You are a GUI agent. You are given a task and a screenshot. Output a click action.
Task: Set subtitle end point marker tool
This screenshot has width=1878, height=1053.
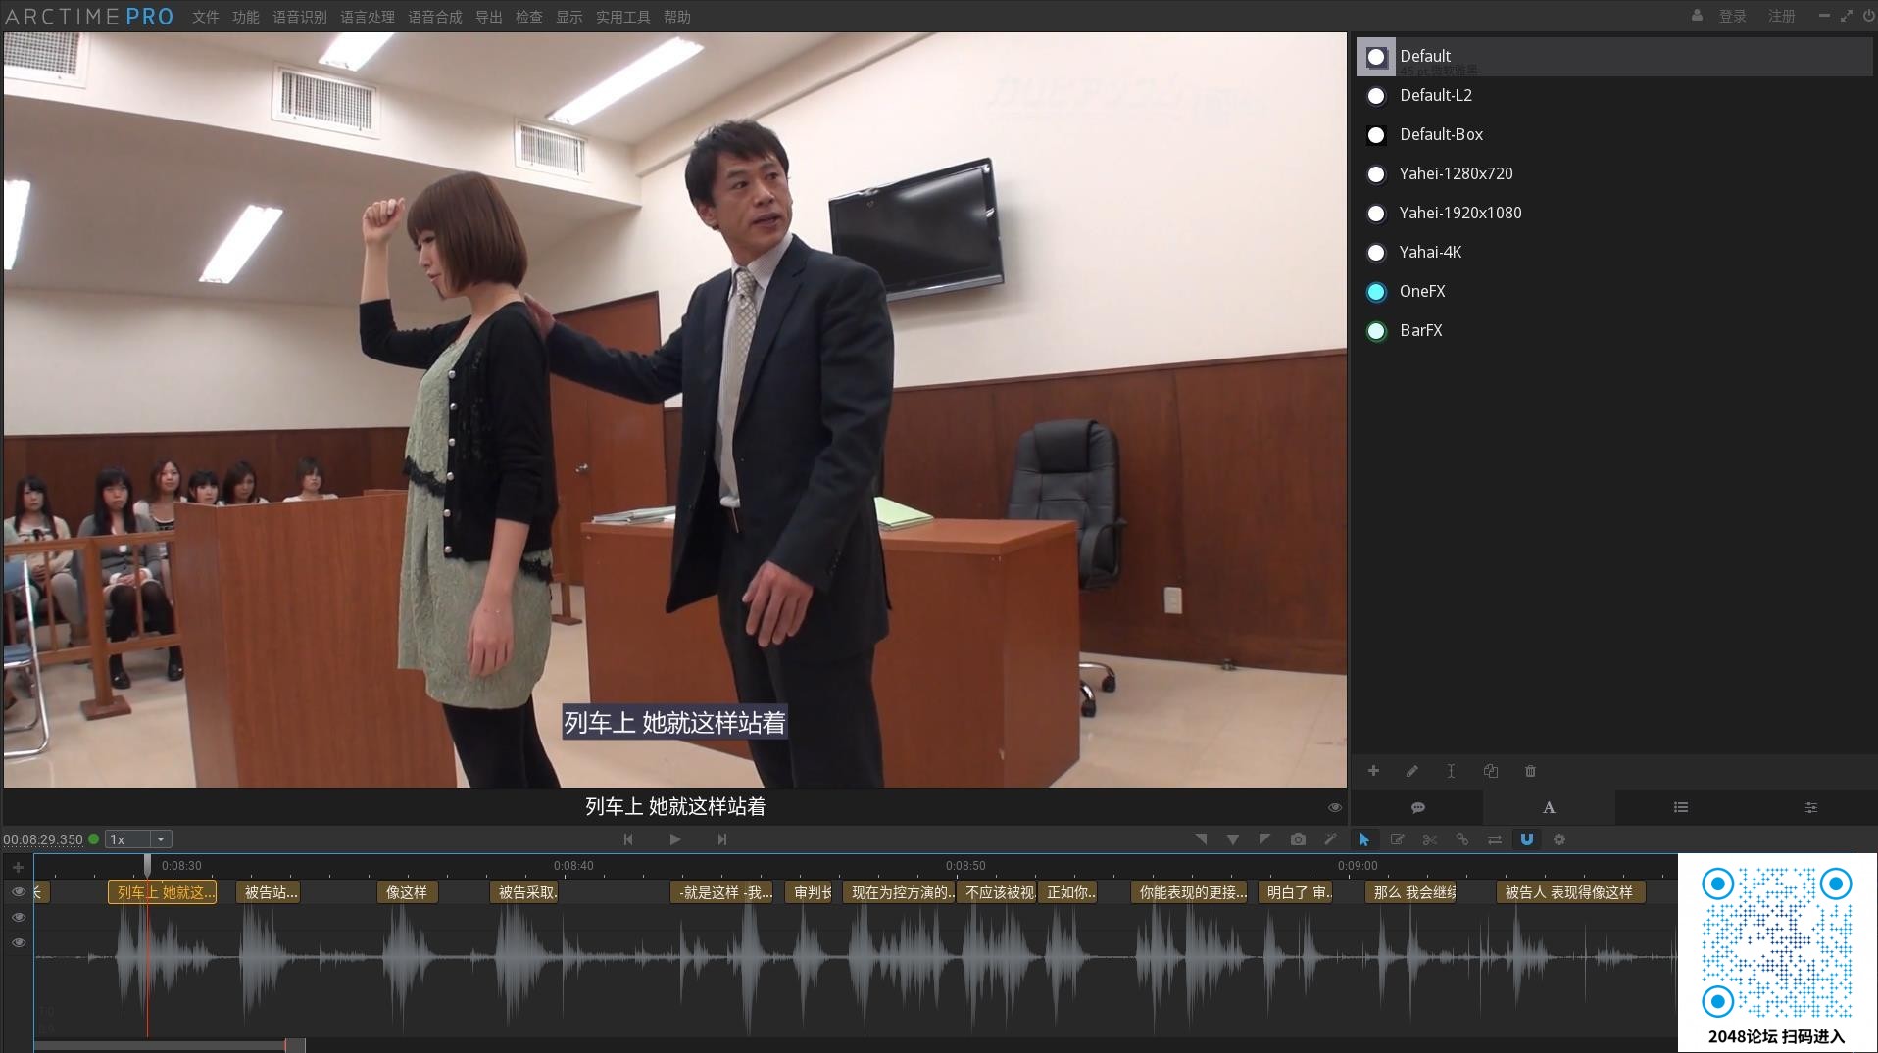(x=1265, y=839)
